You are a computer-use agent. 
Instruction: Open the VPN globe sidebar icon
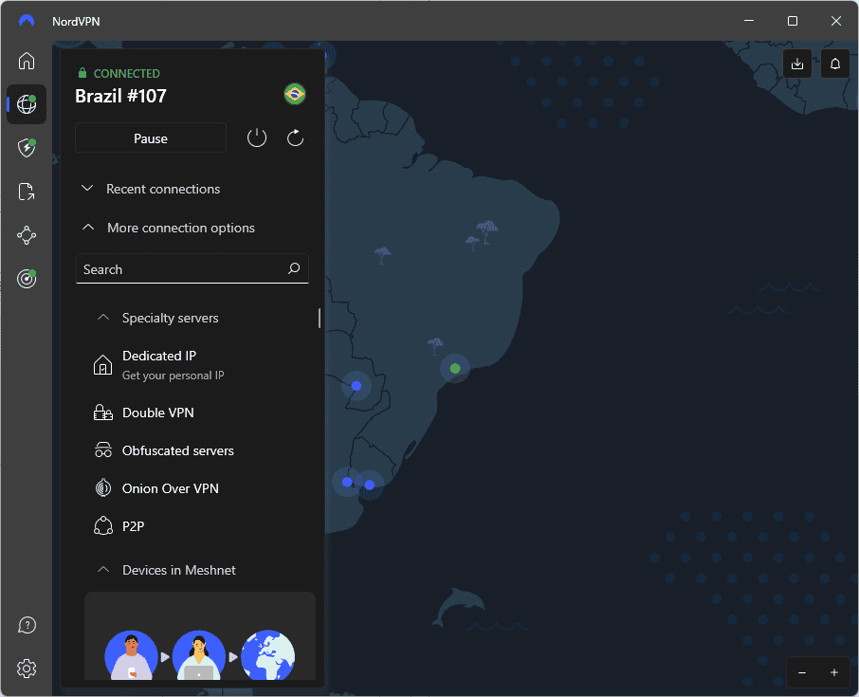coord(27,104)
